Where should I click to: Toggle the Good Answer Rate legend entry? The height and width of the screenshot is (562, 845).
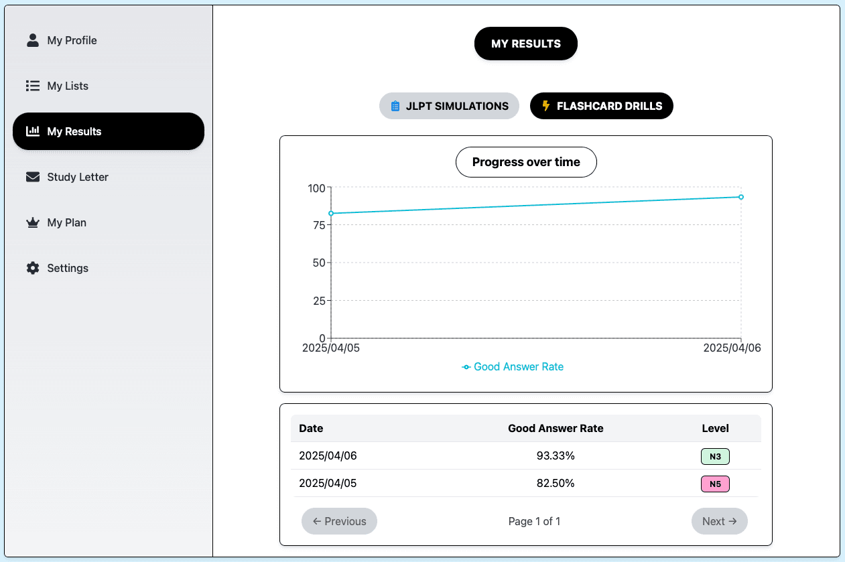(x=513, y=367)
